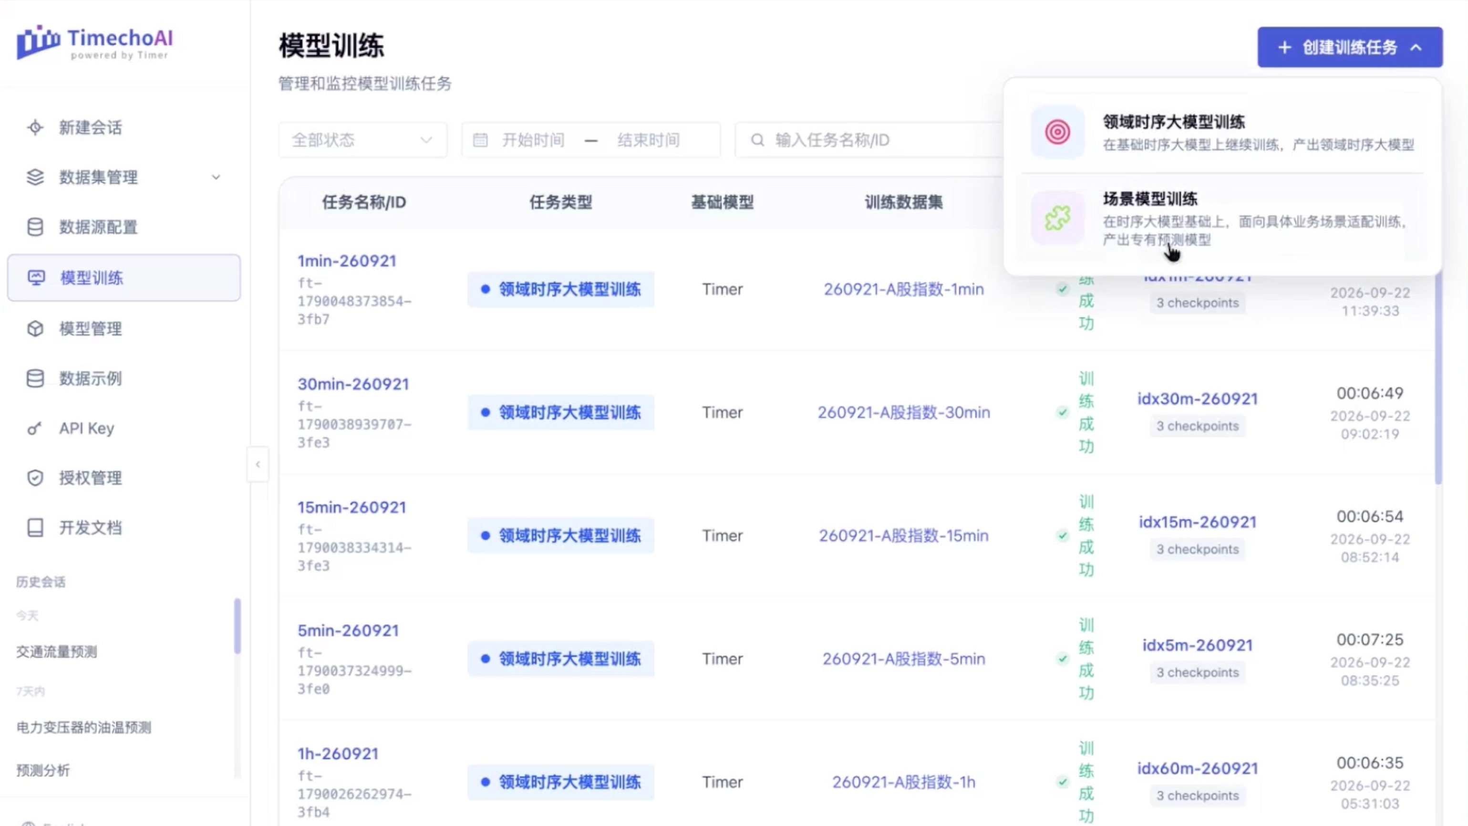Click the 数据集管理 layers icon
Viewport: 1468px width, 826px height.
[x=35, y=178]
